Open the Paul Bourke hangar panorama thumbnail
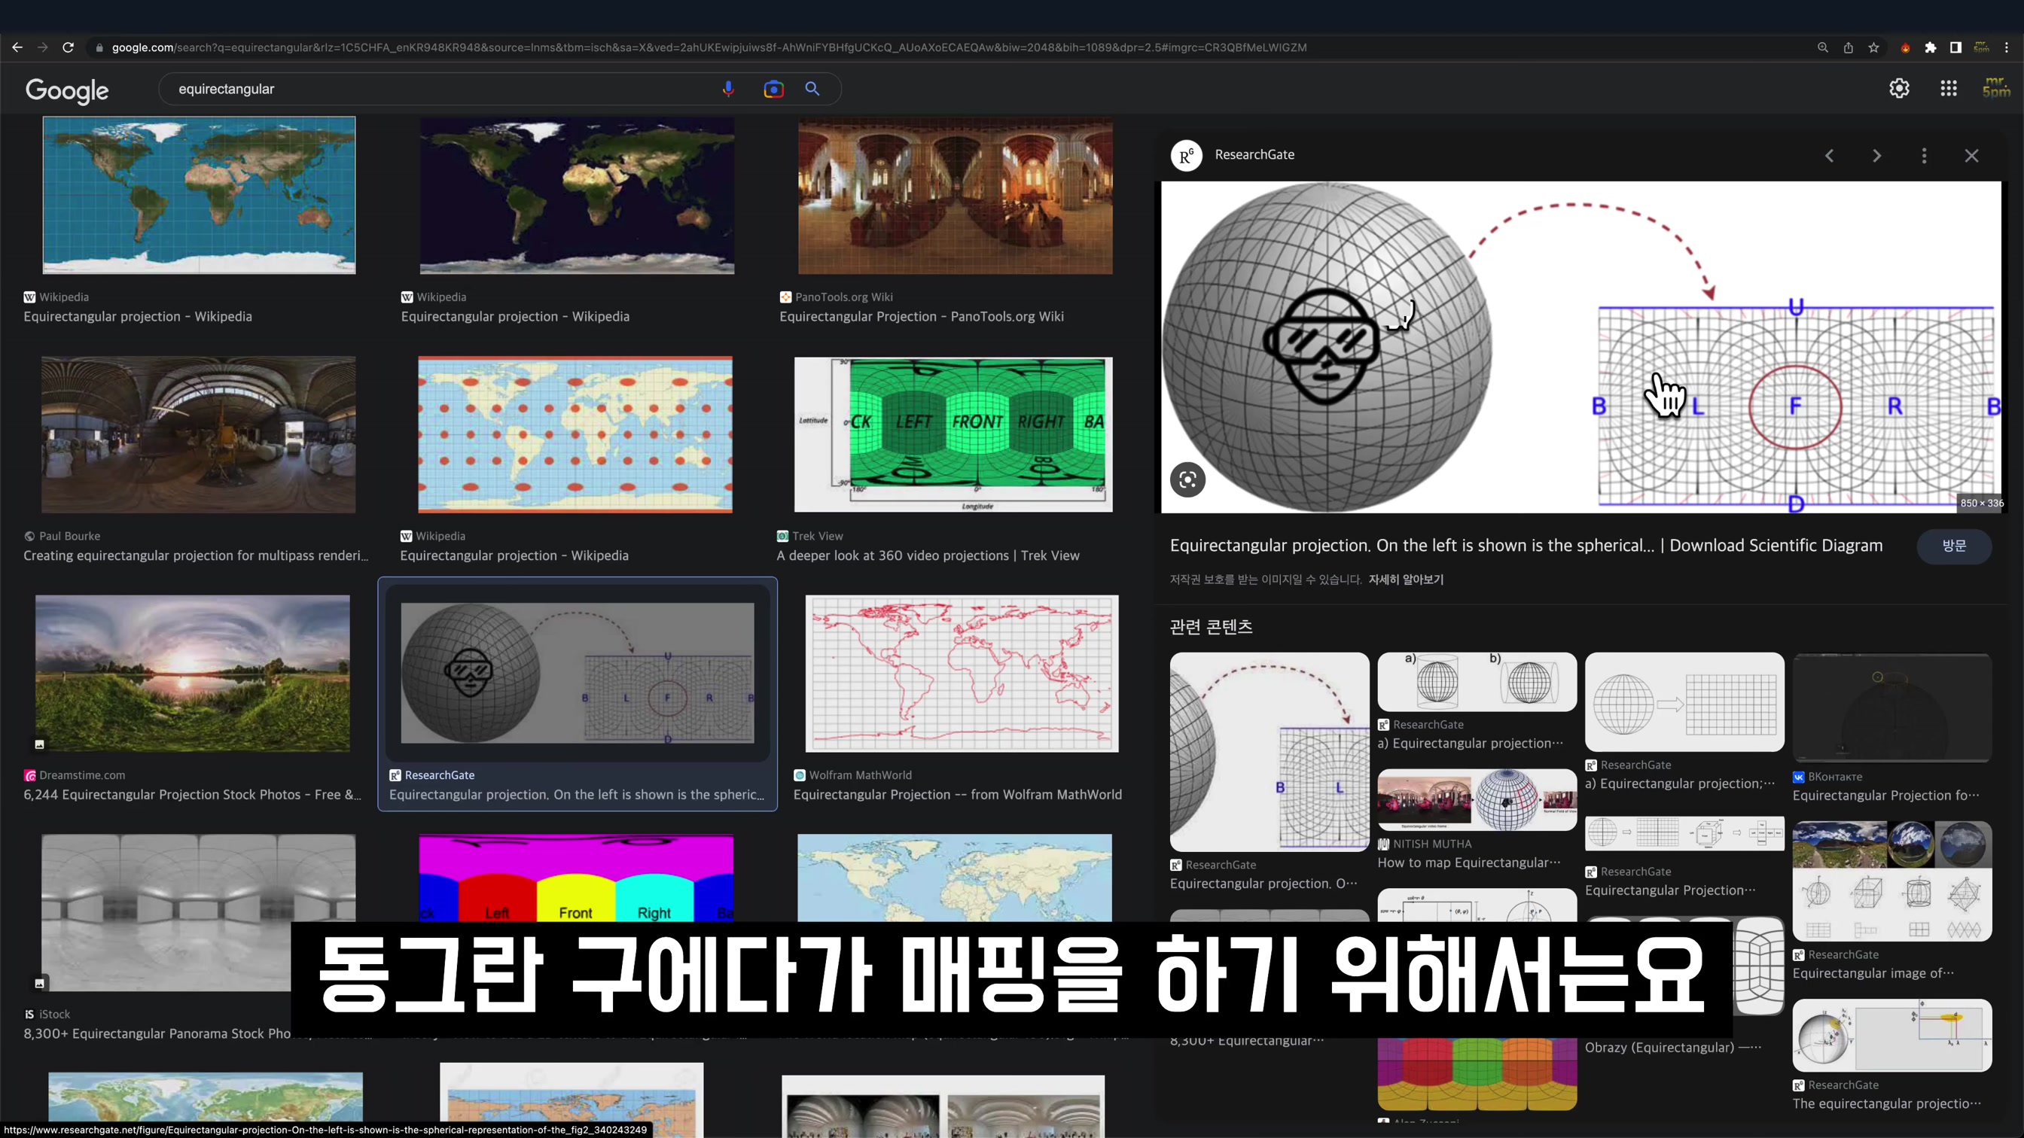Viewport: 2024px width, 1138px height. pos(198,434)
